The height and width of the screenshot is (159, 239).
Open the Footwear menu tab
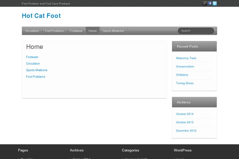[76, 31]
